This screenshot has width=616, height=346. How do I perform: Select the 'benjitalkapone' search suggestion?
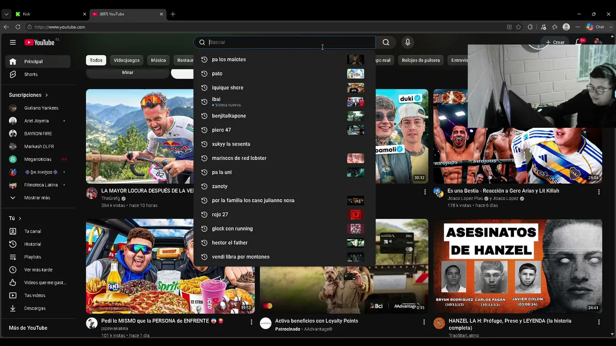pos(284,116)
